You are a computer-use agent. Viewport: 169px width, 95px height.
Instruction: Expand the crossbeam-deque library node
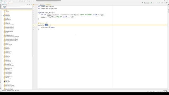pyautogui.click(x=3, y=26)
